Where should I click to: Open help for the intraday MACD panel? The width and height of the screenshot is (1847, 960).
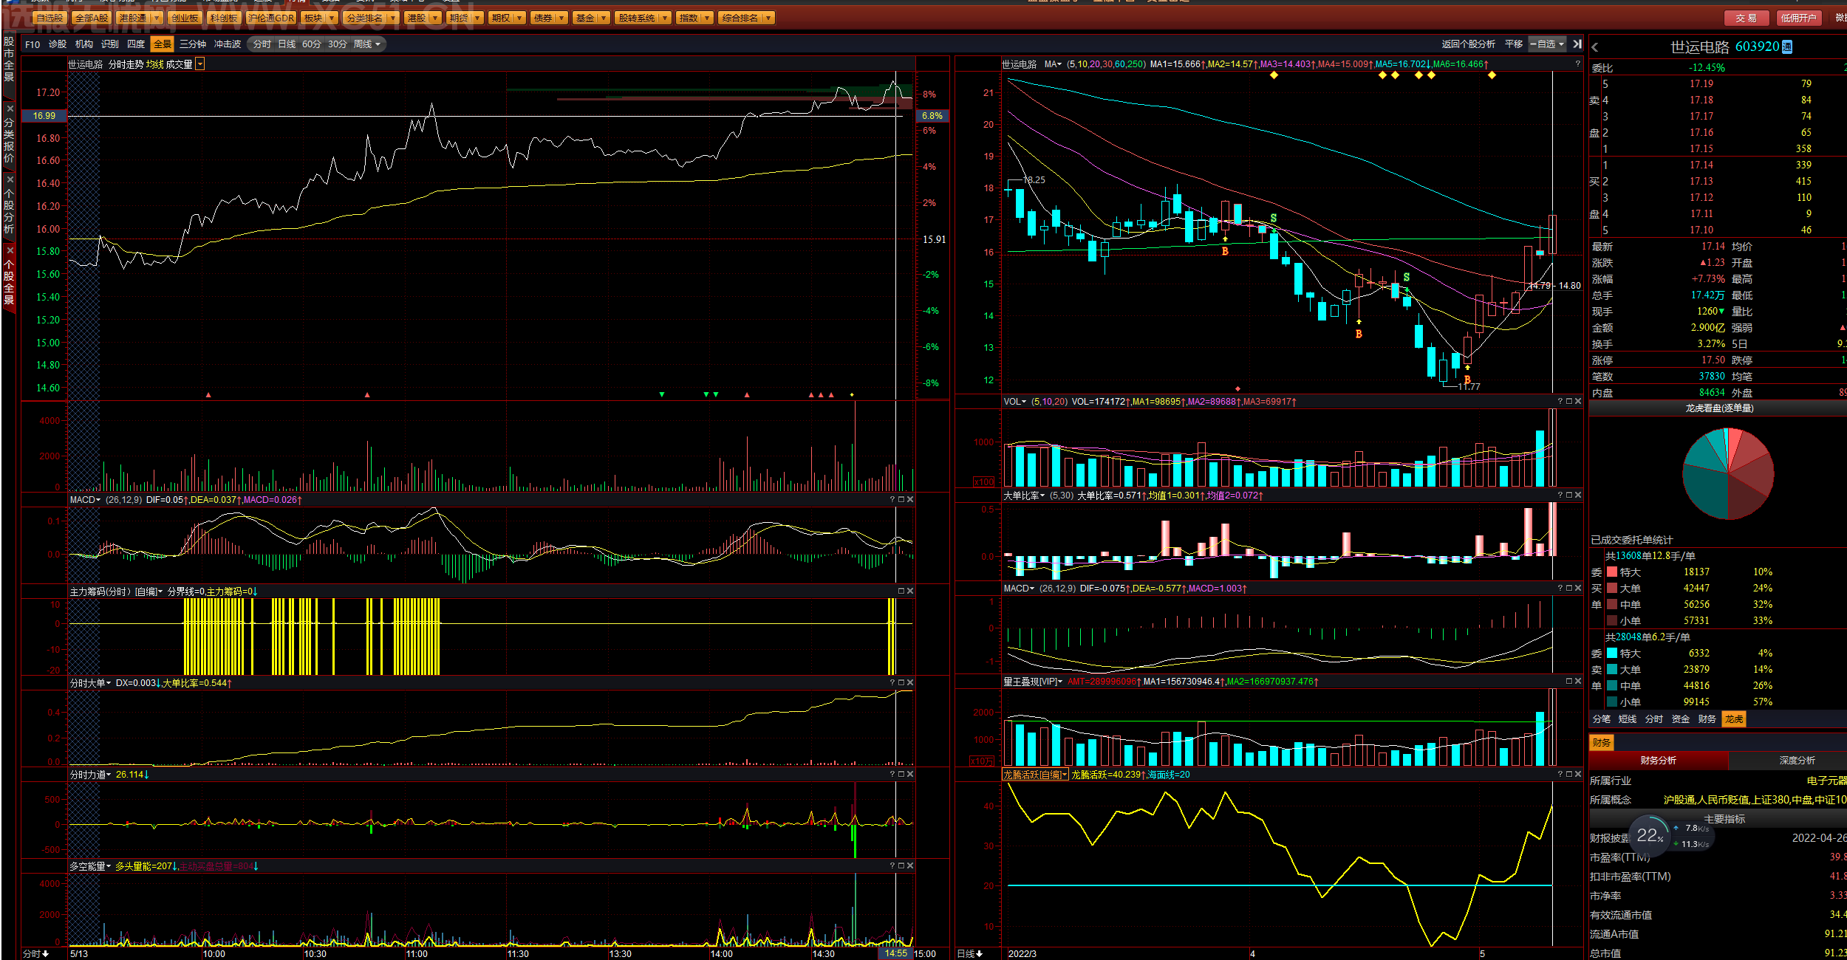(x=892, y=500)
